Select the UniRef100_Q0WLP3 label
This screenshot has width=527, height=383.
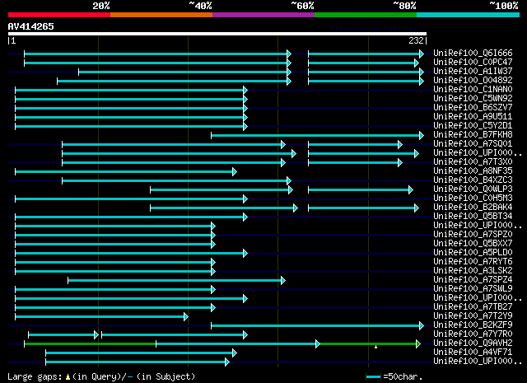click(473, 189)
